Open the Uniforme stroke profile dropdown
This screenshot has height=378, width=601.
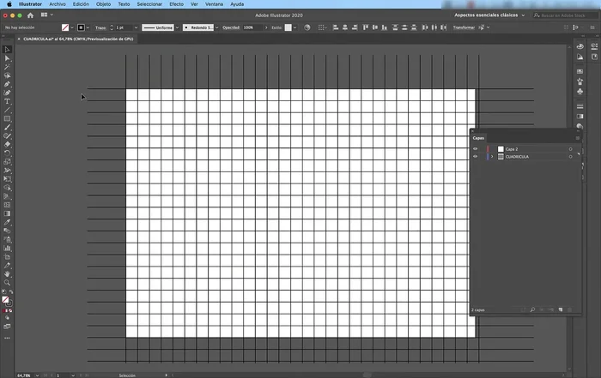point(159,27)
